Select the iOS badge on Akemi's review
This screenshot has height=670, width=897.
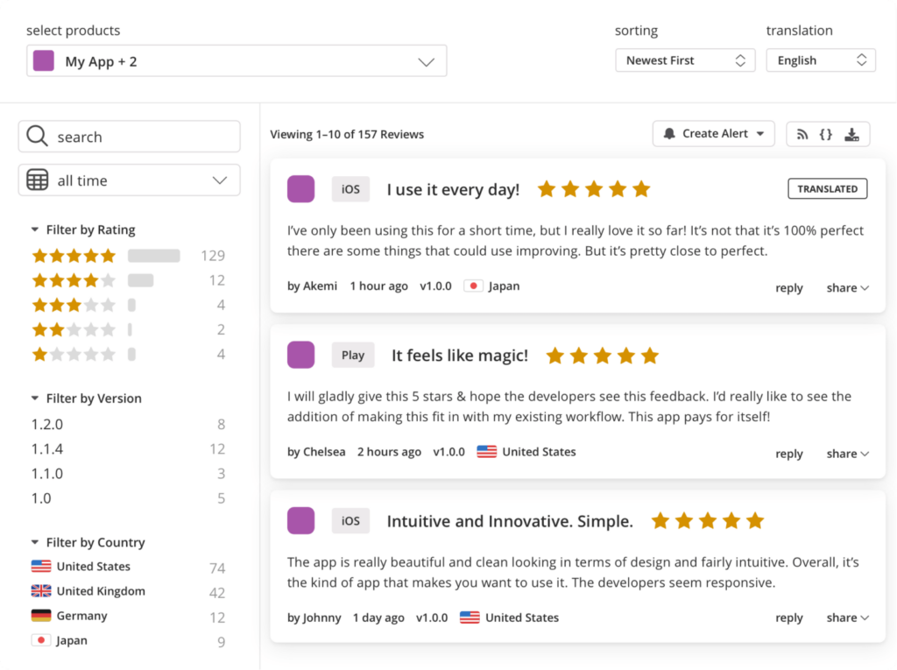(350, 188)
